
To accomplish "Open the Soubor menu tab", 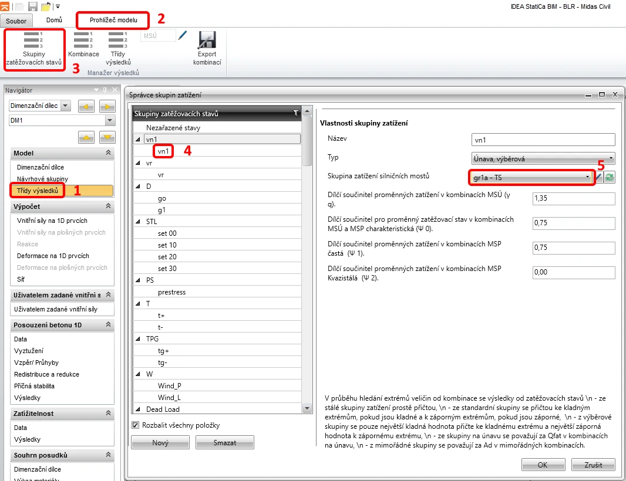I will 16,21.
